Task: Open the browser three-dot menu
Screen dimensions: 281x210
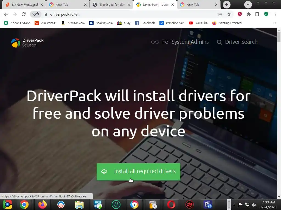Action: 275,14
